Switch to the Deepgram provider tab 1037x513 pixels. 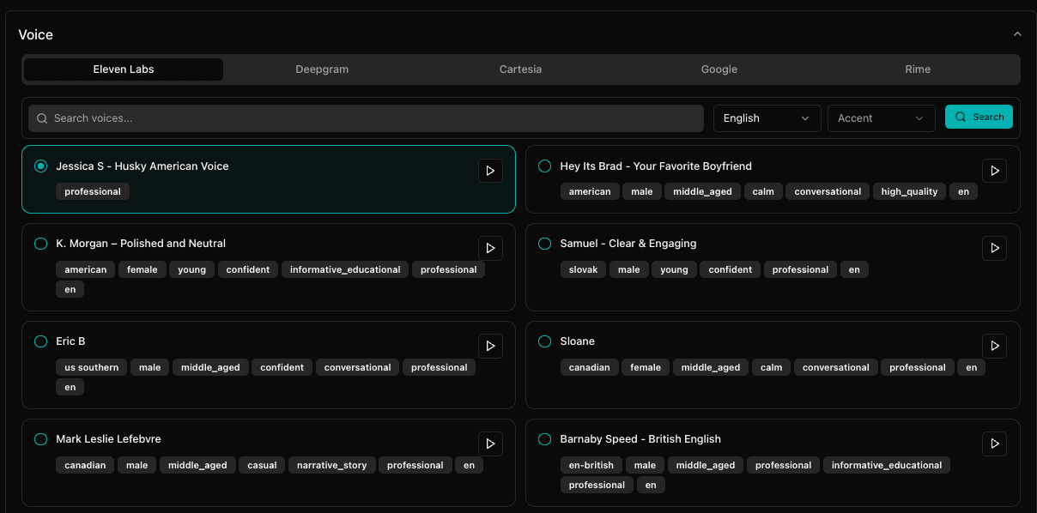pyautogui.click(x=322, y=69)
